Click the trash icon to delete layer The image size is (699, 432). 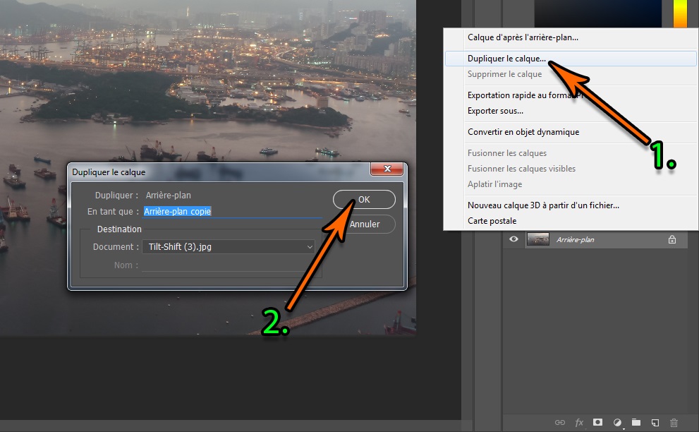tap(674, 422)
